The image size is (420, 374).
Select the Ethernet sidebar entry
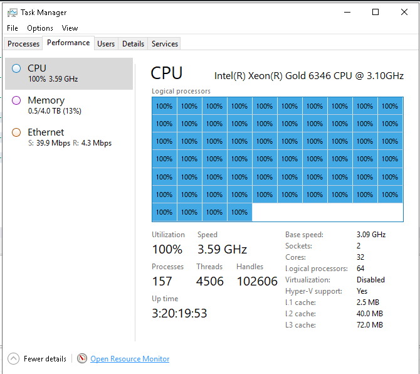click(x=69, y=137)
